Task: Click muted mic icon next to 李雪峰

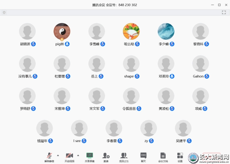Action: tap(103, 44)
